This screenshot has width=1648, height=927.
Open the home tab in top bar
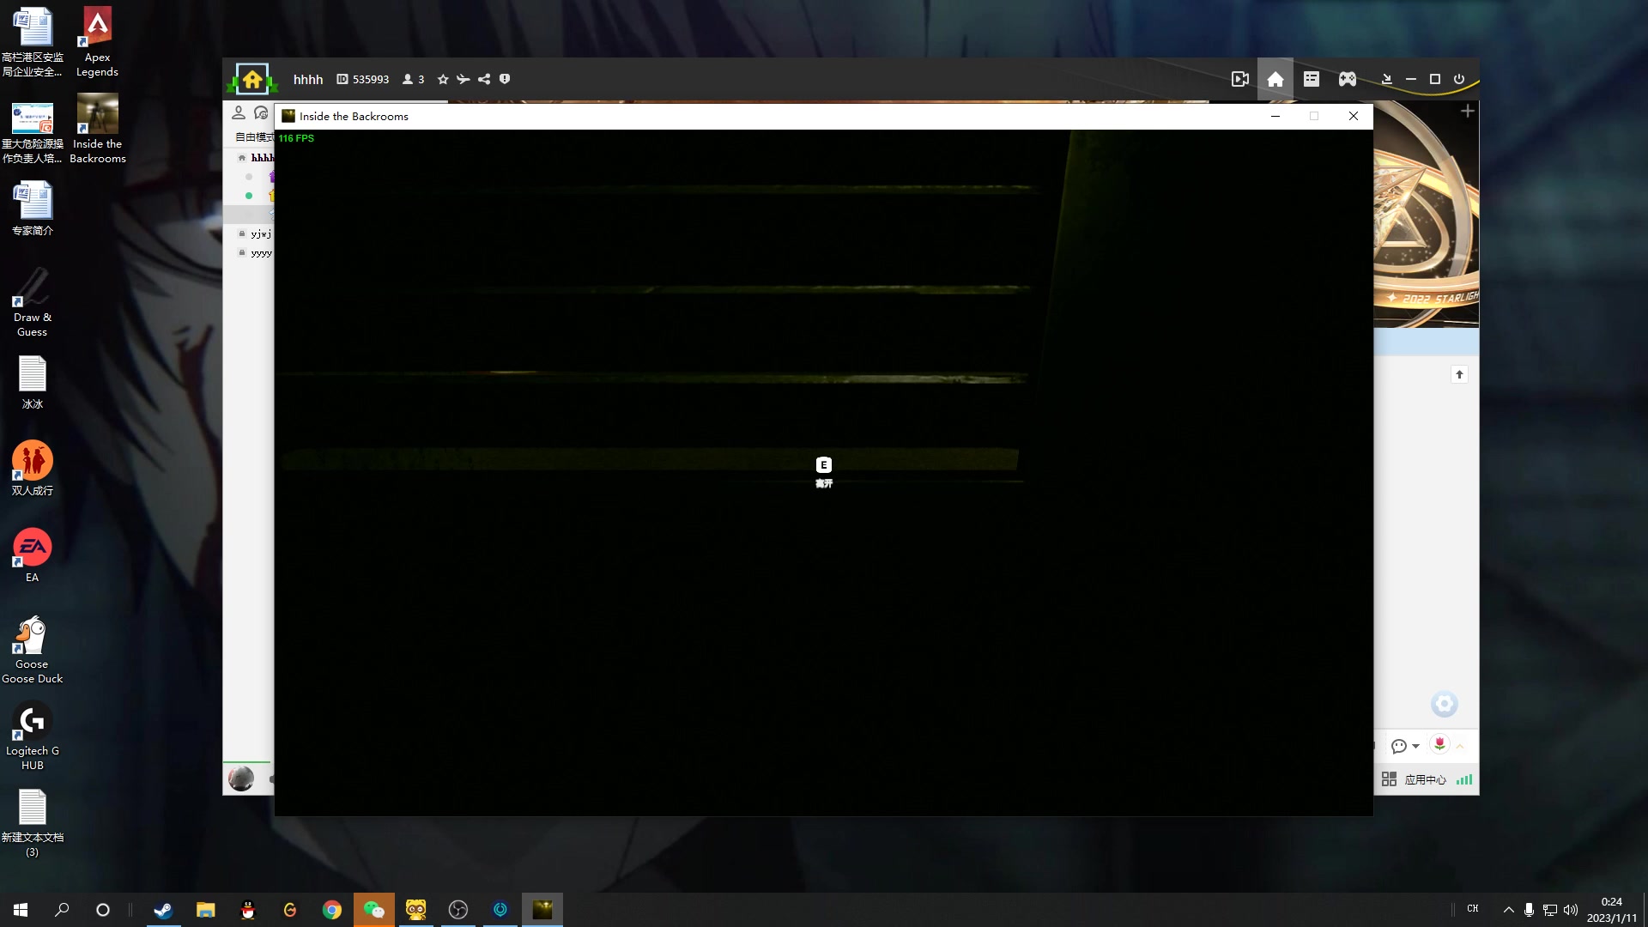[1275, 79]
